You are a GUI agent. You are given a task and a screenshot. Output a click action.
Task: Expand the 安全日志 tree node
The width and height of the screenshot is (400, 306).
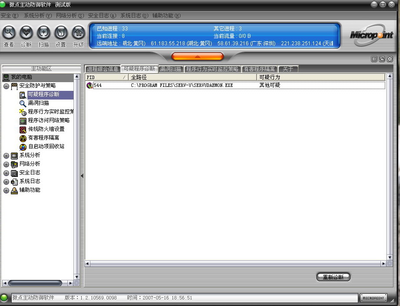pos(7,173)
